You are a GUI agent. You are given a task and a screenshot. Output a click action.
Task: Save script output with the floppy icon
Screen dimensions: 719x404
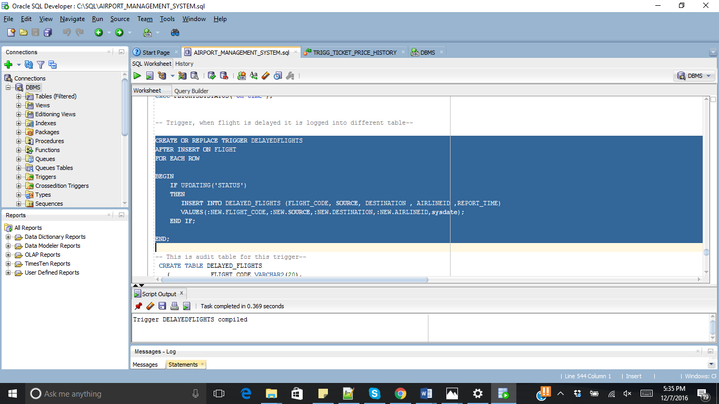162,306
